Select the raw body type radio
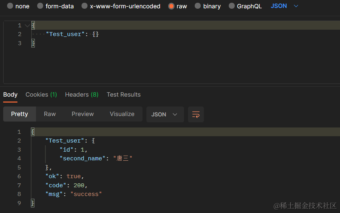This screenshot has height=213, width=340. tap(171, 6)
